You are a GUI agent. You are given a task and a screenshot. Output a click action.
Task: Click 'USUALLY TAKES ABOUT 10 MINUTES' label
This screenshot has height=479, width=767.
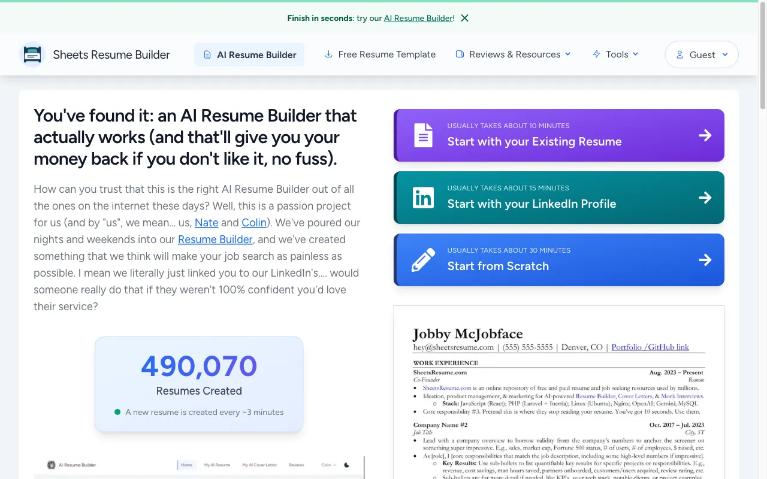point(508,126)
